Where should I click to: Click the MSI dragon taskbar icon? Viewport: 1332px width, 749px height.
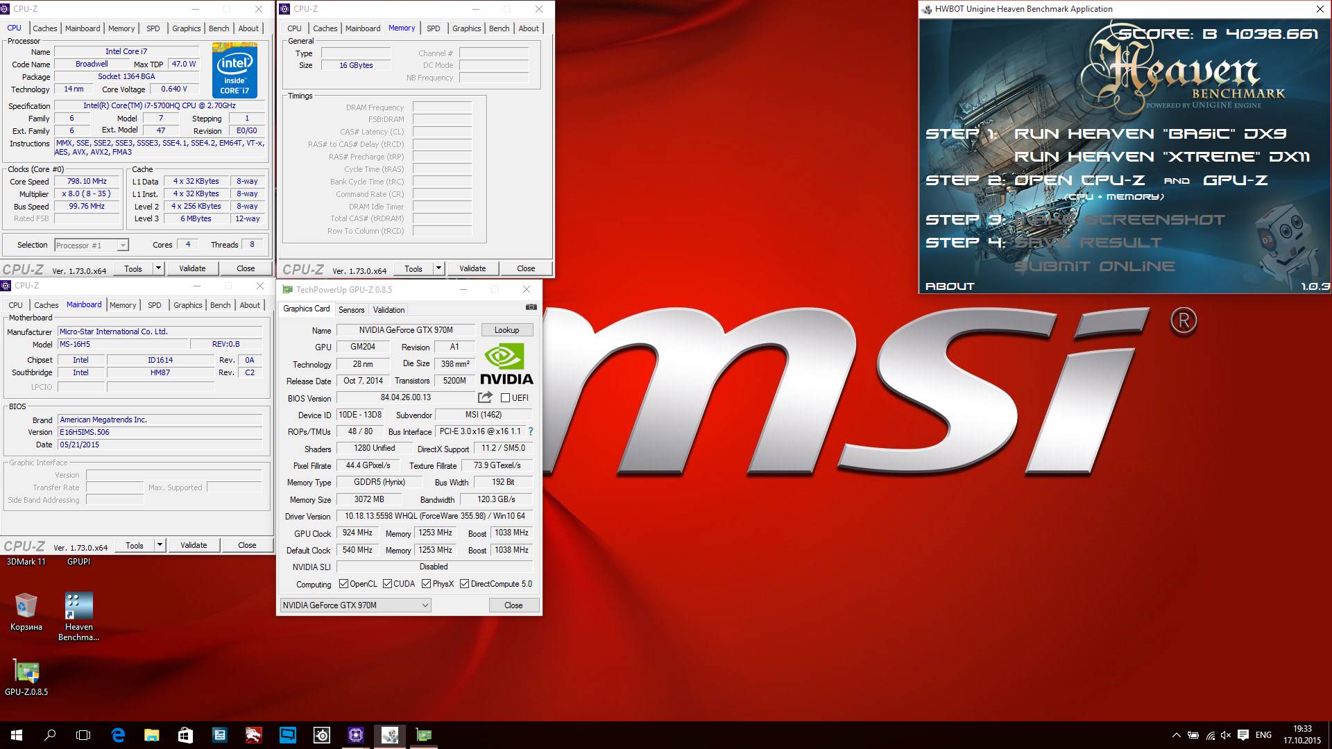pyautogui.click(x=253, y=735)
